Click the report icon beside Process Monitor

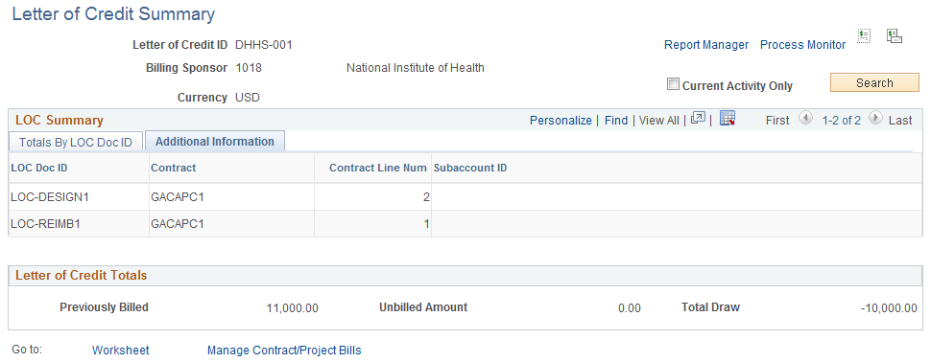(x=864, y=36)
